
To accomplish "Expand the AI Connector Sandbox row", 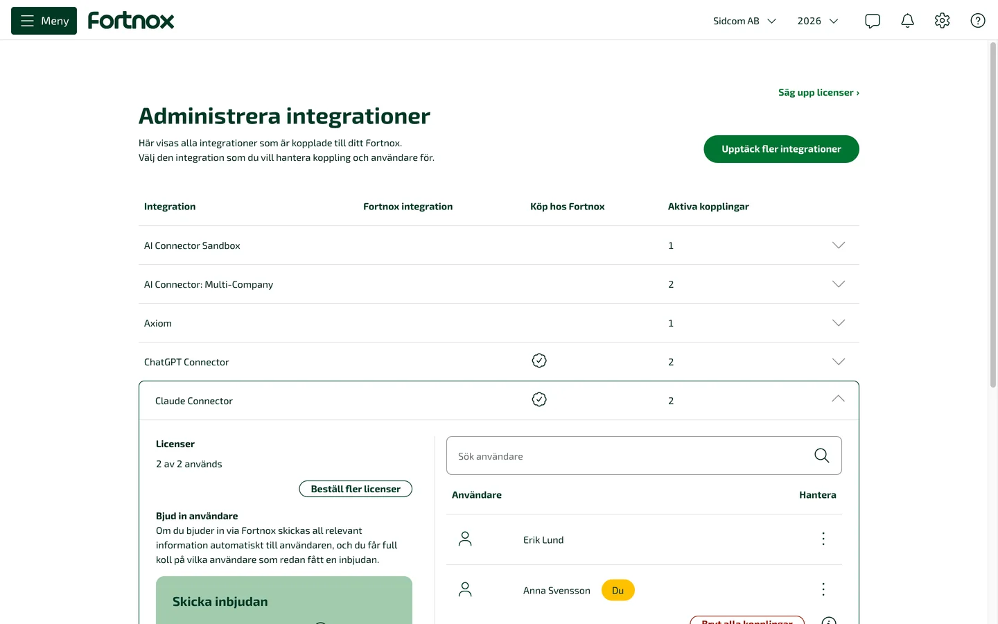I will point(839,245).
